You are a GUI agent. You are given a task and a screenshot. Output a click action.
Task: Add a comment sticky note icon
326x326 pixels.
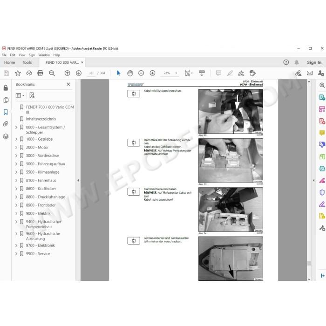218,73
